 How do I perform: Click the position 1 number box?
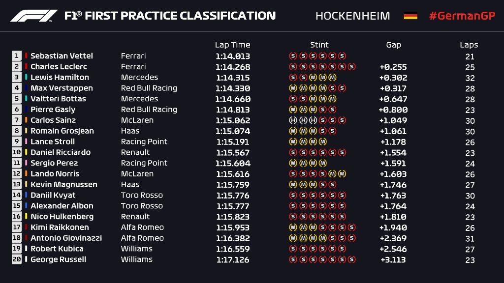(16, 56)
